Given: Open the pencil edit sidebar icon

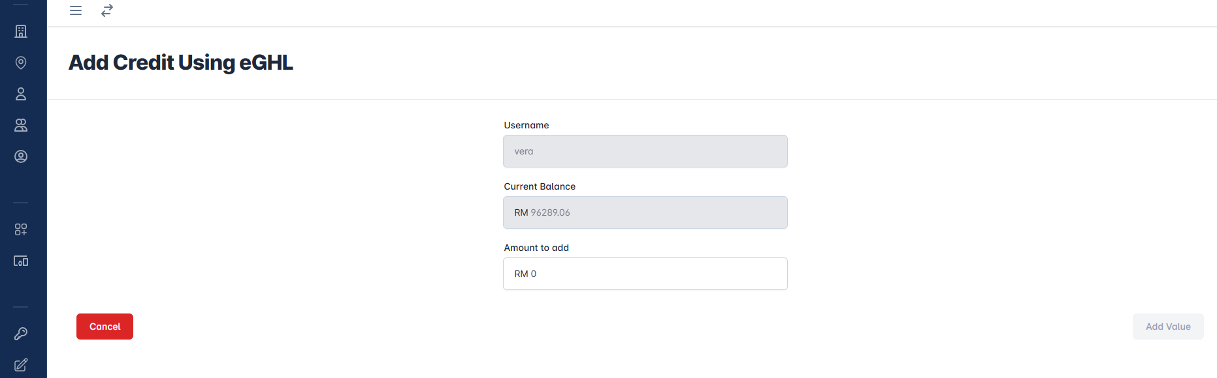Looking at the screenshot, I should [x=21, y=365].
